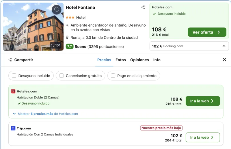Open the Hotel Fontana title link
Viewport: 231px width, 149px height.
(x=80, y=8)
